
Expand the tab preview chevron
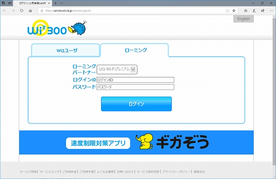pyautogui.click(x=62, y=3)
